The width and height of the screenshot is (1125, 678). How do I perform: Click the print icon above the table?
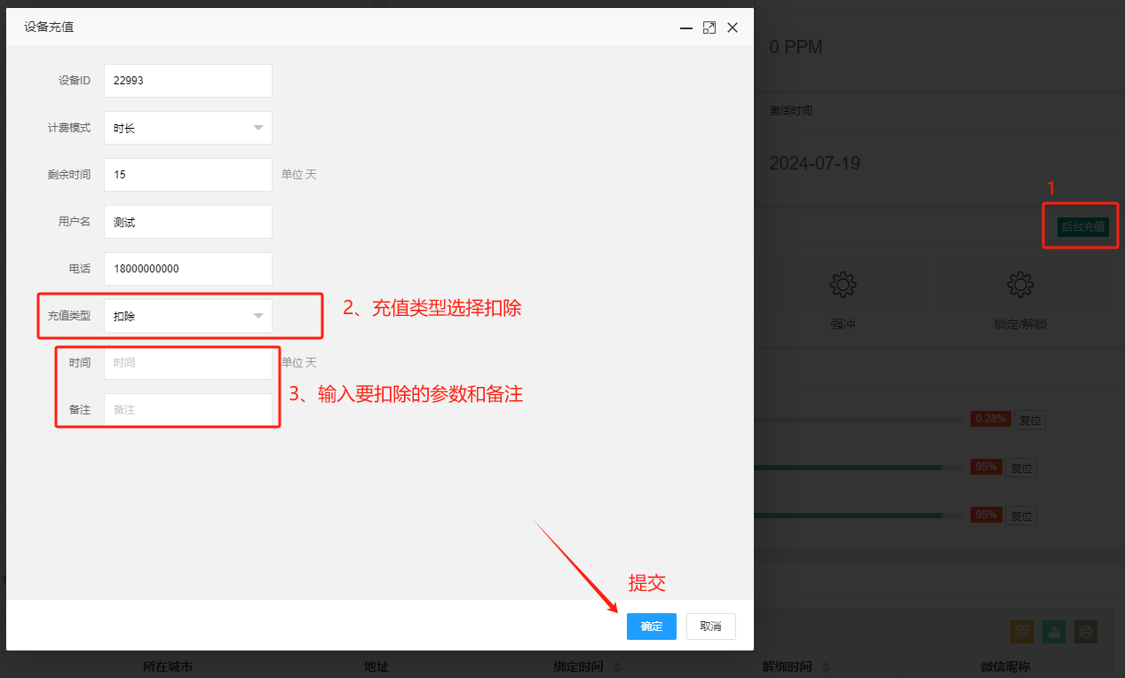point(1086,632)
